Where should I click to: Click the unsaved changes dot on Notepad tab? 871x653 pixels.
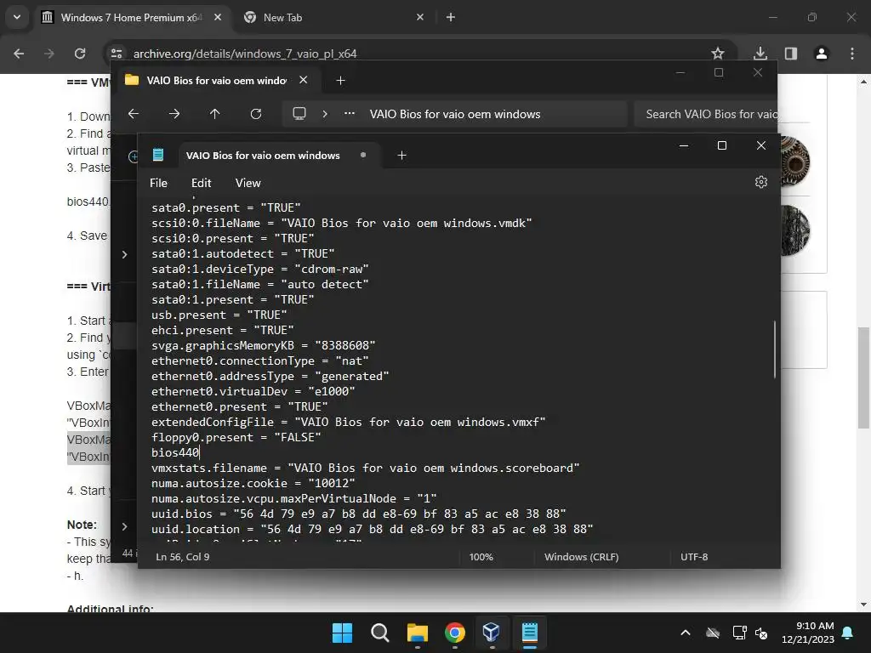(x=363, y=155)
